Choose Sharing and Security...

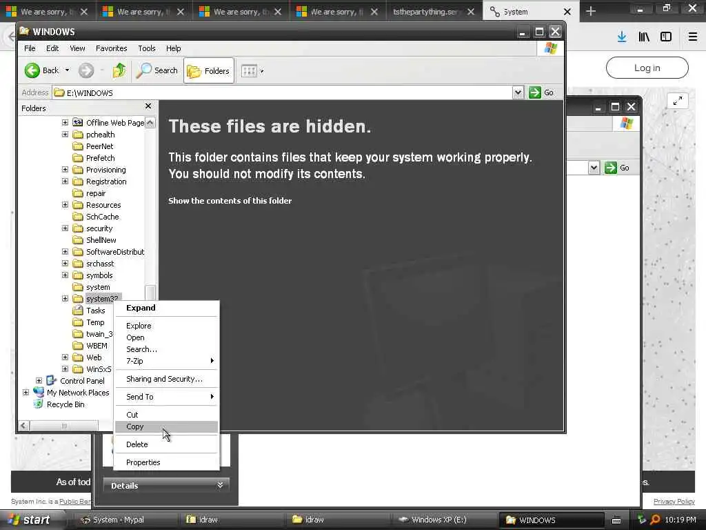[x=166, y=379]
